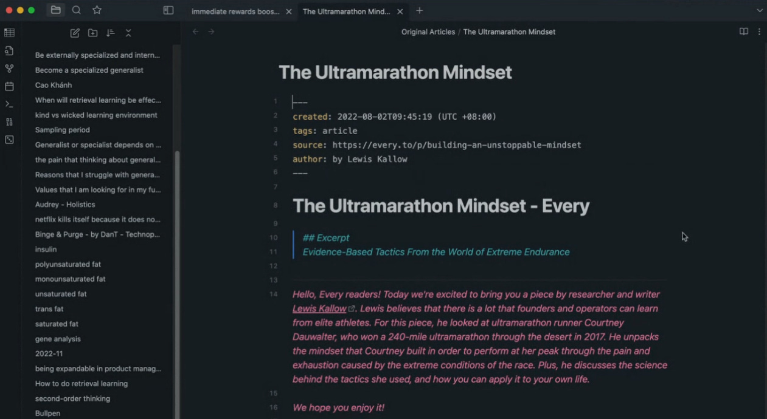
Task: Open the table view ribbon icon
Action: click(9, 33)
